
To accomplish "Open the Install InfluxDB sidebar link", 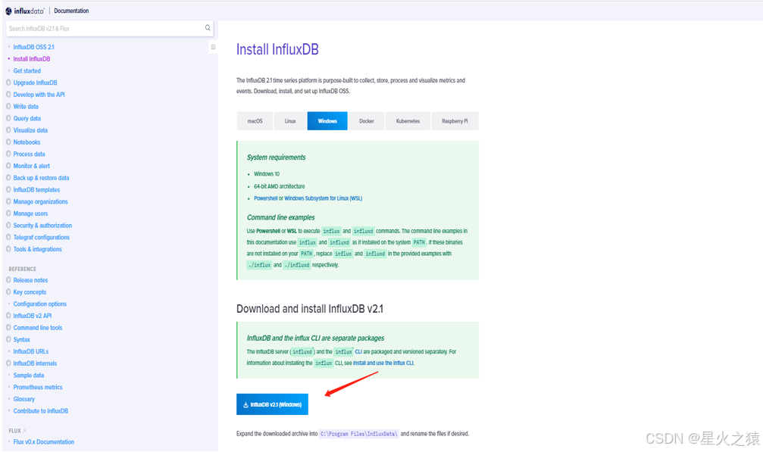I will [32, 59].
